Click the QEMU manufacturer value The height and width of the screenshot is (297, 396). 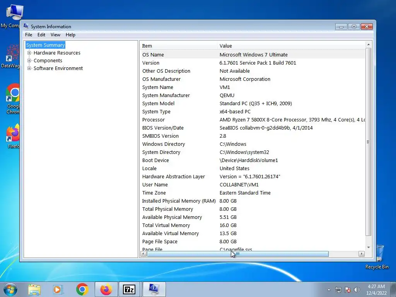point(227,95)
